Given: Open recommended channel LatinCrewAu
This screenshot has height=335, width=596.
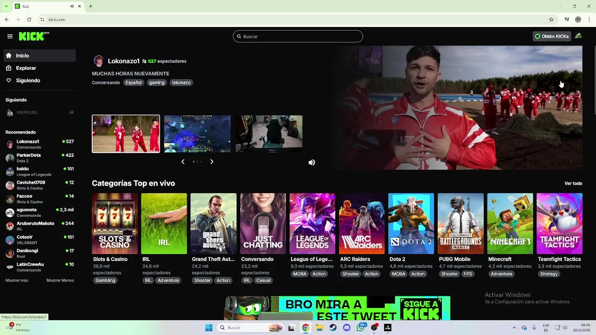Looking at the screenshot, I should click(40, 267).
